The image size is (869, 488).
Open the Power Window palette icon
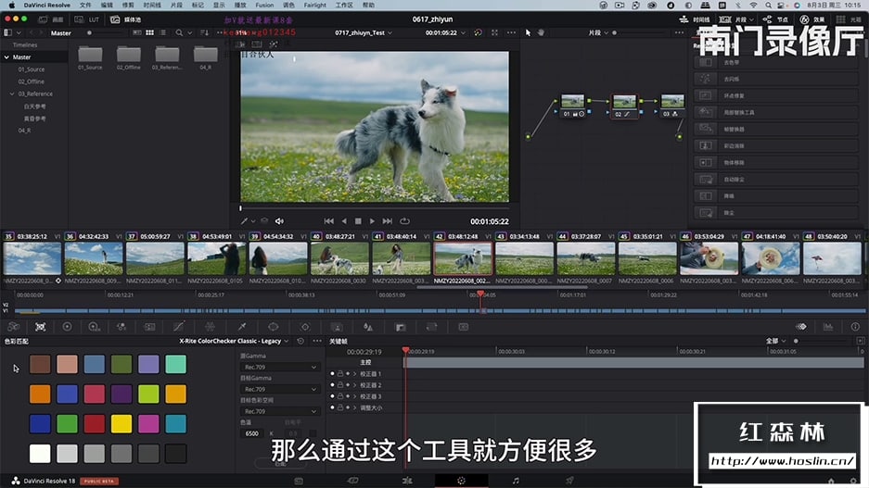274,327
